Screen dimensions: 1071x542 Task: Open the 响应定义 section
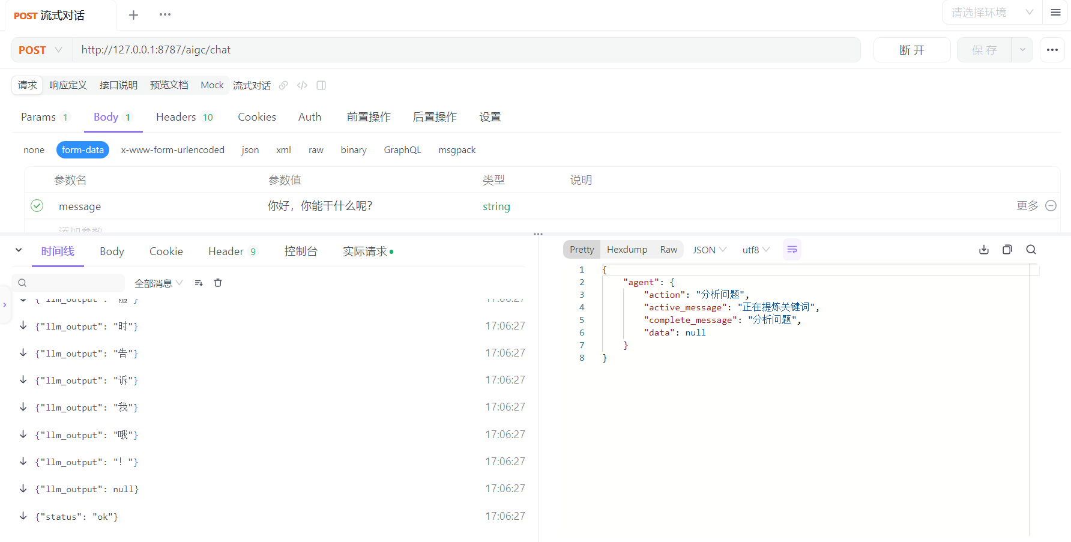coord(68,85)
